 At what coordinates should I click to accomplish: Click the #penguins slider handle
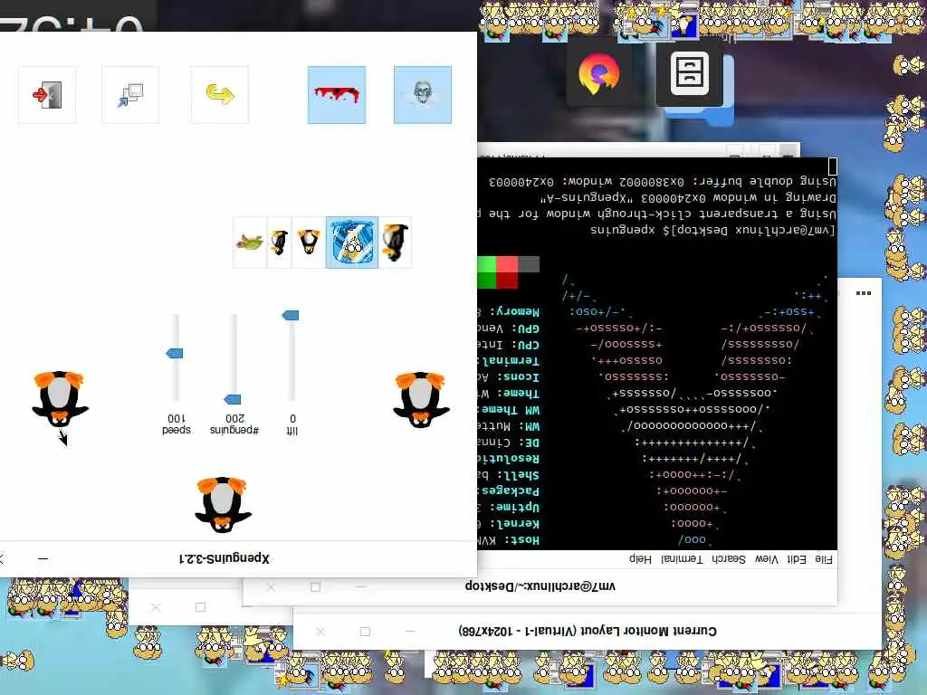[x=233, y=399]
